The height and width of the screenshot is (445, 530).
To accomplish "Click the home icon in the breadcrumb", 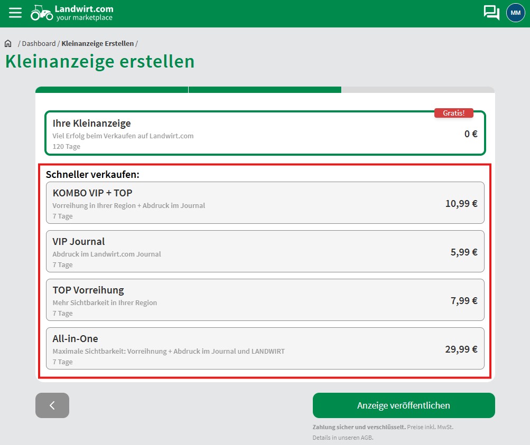I will pyautogui.click(x=7, y=43).
